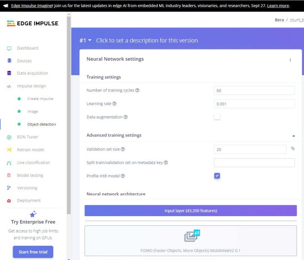Viewport: 304px width, 260px height.
Task: Select the FOMO MobileNetV2 0.1 model card
Action: coord(190,241)
